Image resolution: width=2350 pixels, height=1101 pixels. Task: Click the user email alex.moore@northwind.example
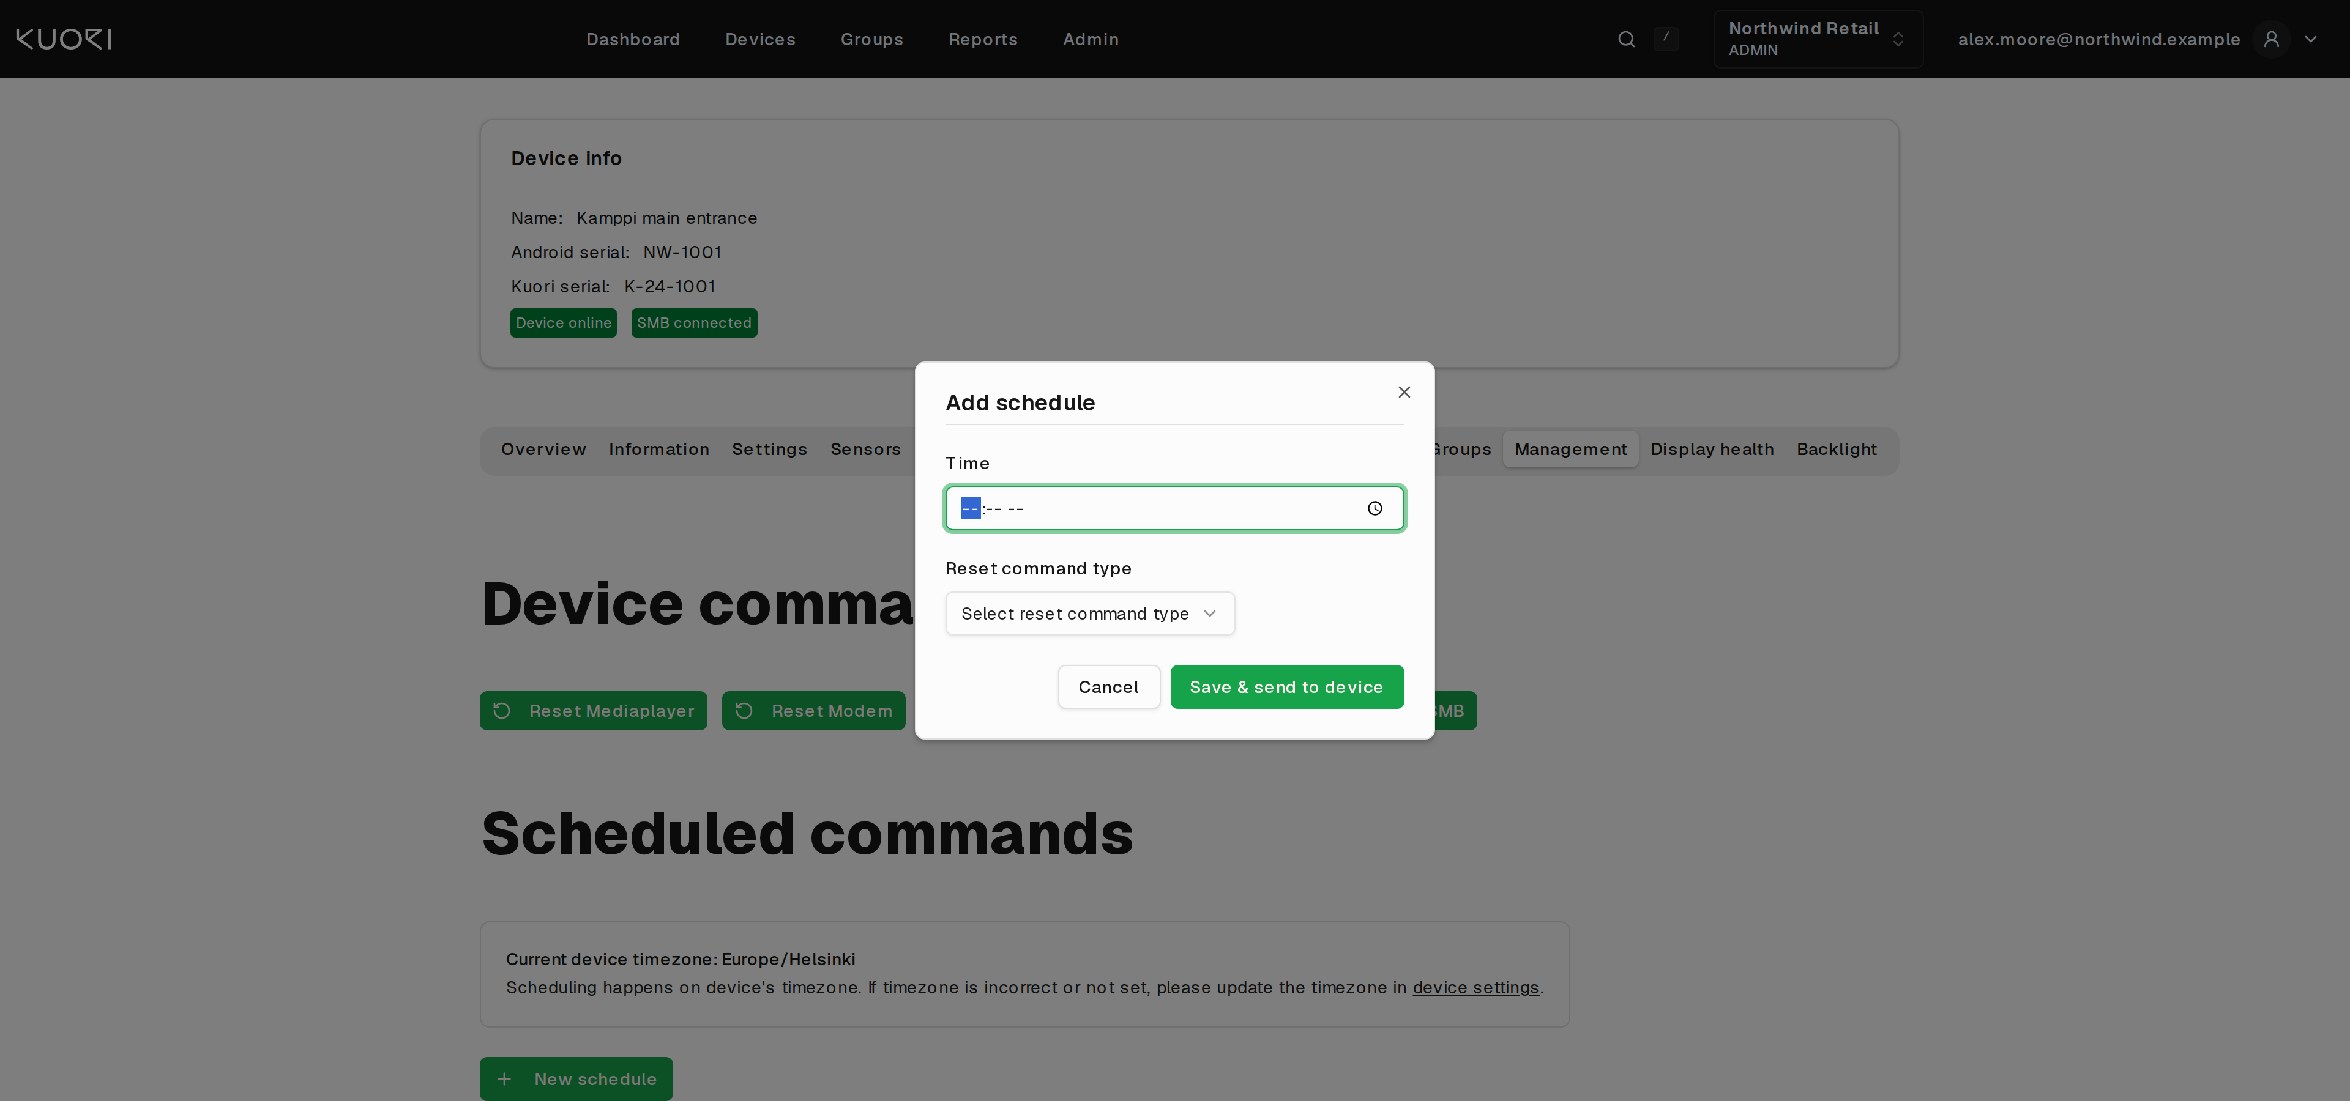2098,39
